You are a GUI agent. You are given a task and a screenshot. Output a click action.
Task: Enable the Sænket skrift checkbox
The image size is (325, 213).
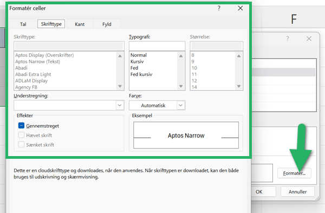(21, 144)
